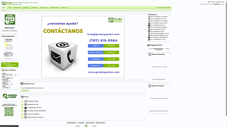This screenshot has height=127, width=227.
Task: Switch language to English link
Action: (214, 2)
